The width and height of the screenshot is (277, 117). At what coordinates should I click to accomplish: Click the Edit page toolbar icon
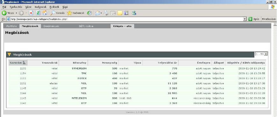(113, 13)
